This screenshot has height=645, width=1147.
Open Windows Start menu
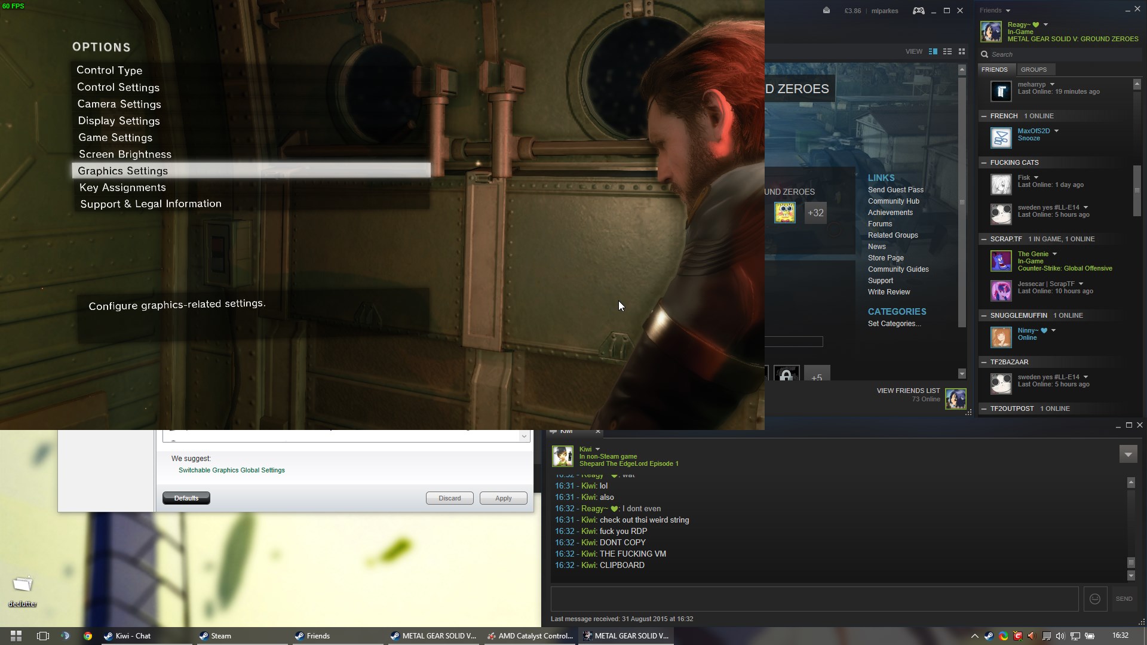pyautogui.click(x=16, y=635)
